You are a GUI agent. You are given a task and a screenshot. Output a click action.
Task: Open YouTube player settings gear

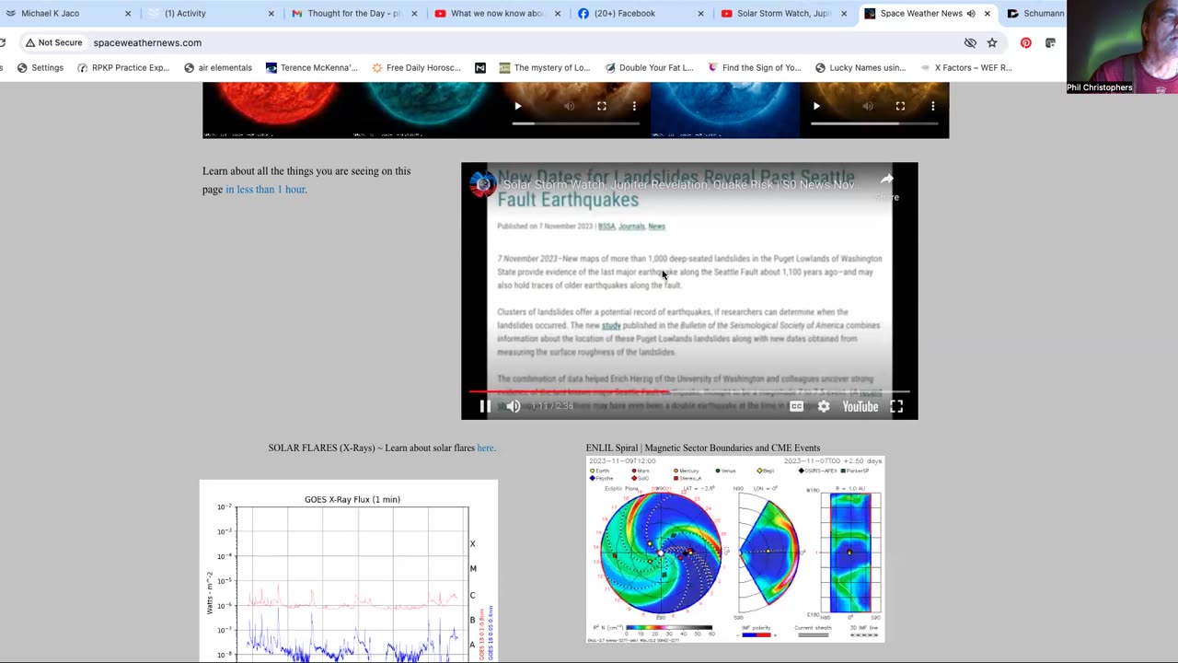824,406
